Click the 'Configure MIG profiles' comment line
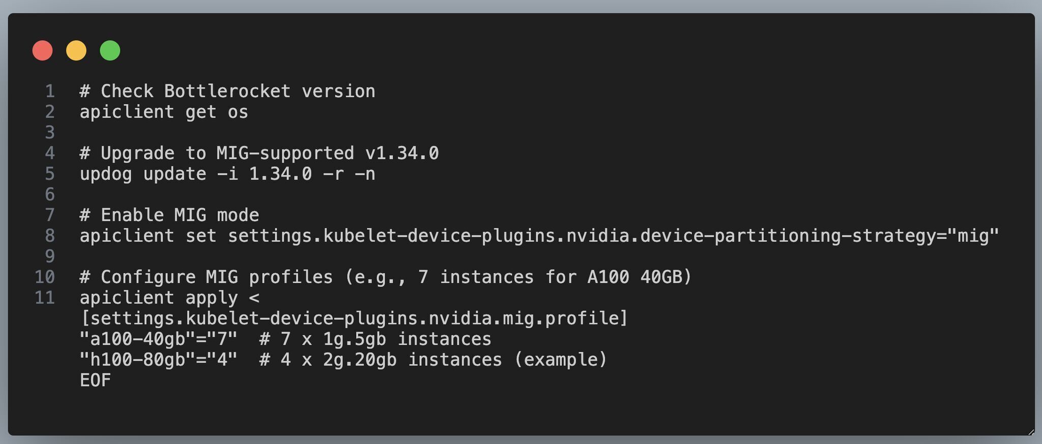 tap(386, 277)
